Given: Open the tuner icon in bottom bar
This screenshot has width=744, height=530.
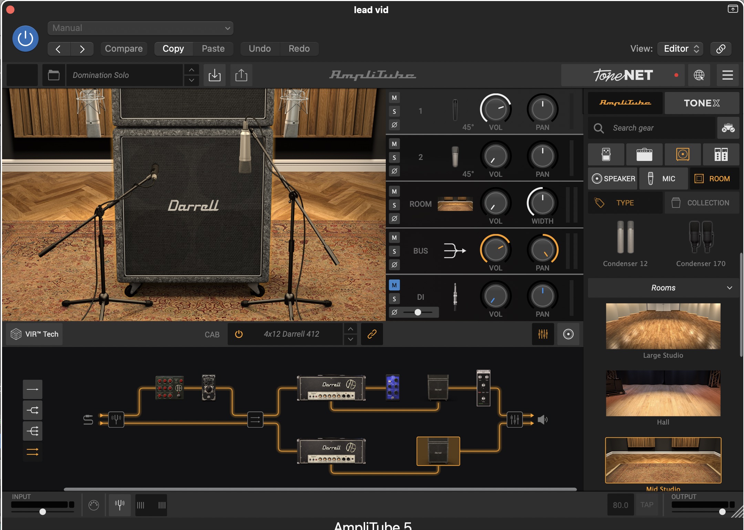Looking at the screenshot, I should (x=120, y=505).
